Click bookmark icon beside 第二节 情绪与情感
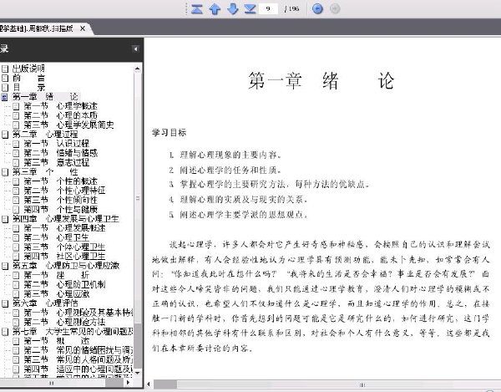Image resolution: width=501 pixels, height=392 pixels. pyautogui.click(x=17, y=153)
